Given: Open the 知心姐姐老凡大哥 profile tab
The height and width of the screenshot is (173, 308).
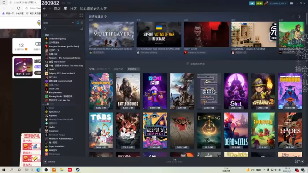Looking at the screenshot, I should (x=93, y=8).
